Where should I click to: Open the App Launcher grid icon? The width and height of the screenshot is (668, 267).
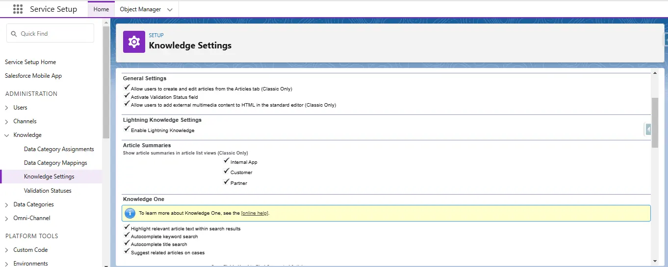18,9
